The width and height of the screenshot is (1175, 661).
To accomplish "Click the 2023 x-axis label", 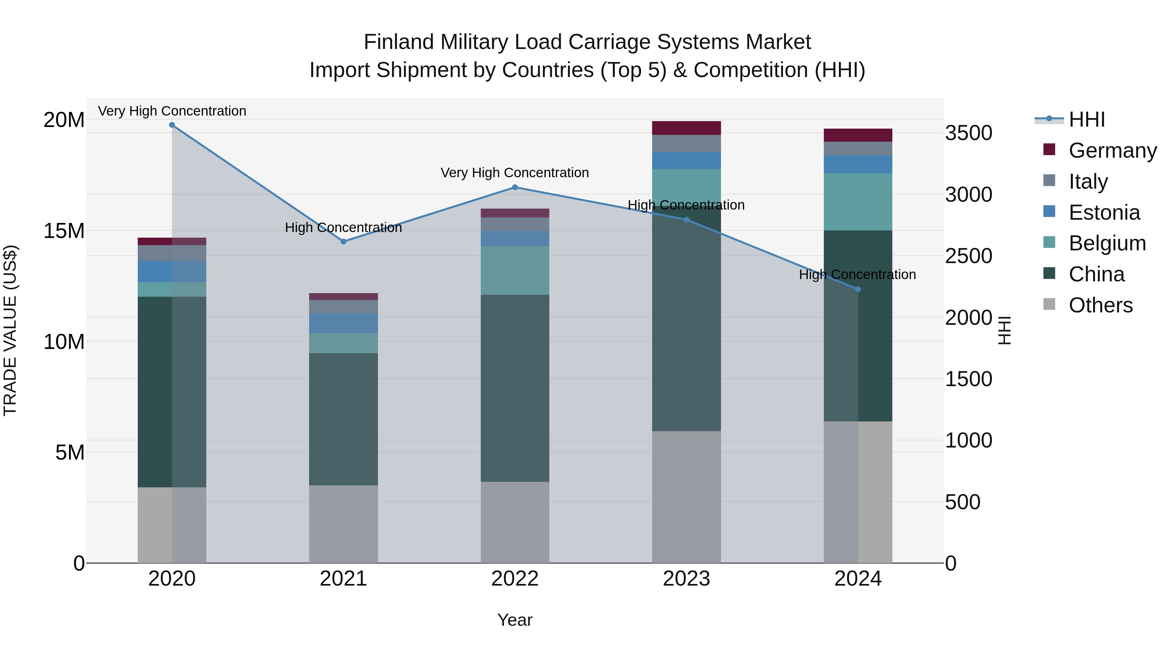I will pyautogui.click(x=686, y=579).
